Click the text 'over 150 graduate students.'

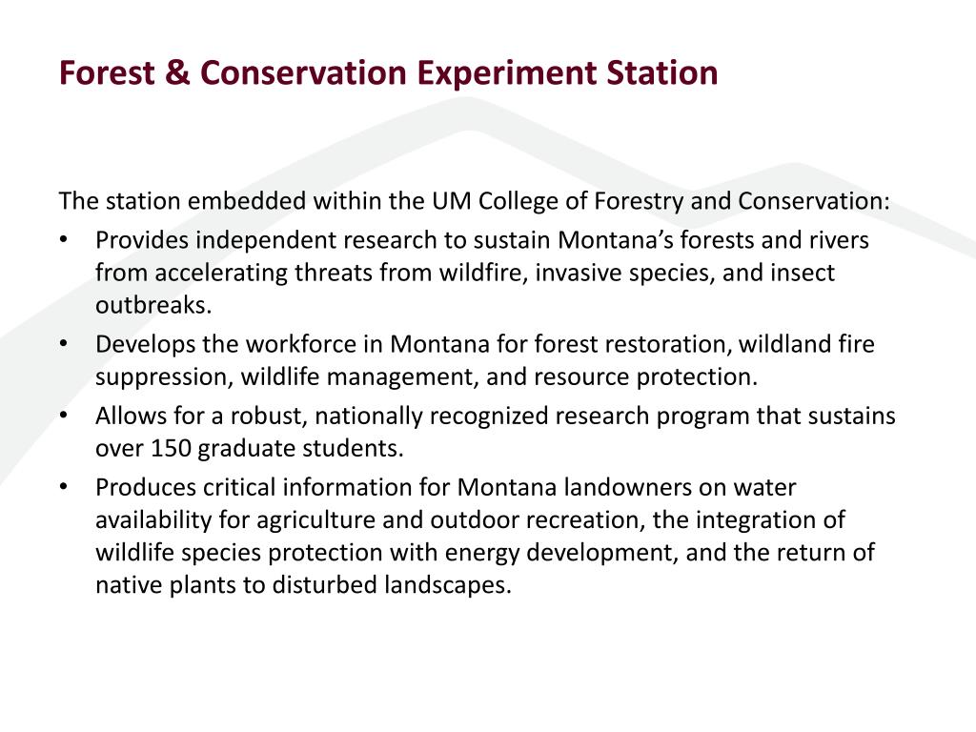pyautogui.click(x=250, y=449)
